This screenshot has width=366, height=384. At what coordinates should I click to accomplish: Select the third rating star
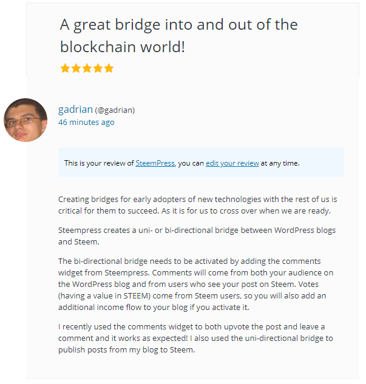(x=87, y=69)
